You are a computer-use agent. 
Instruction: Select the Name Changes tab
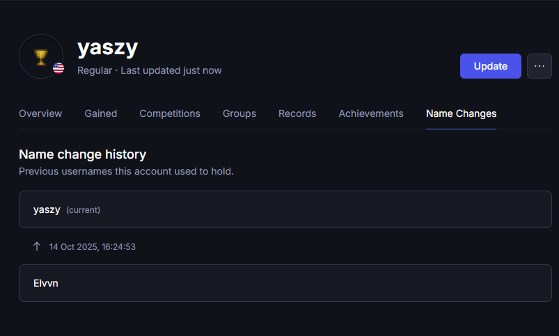[x=461, y=113]
